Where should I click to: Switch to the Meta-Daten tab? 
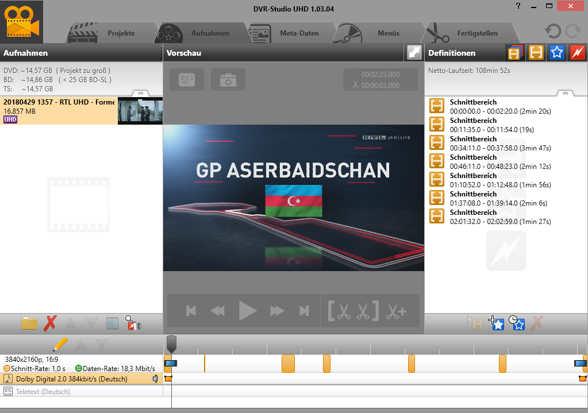click(x=299, y=33)
